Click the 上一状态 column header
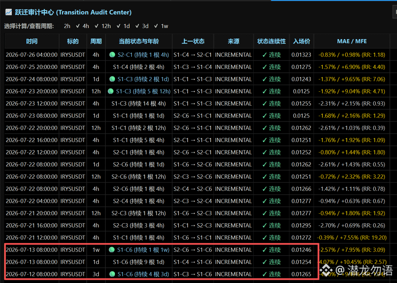This screenshot has width=397, height=283. pos(193,41)
